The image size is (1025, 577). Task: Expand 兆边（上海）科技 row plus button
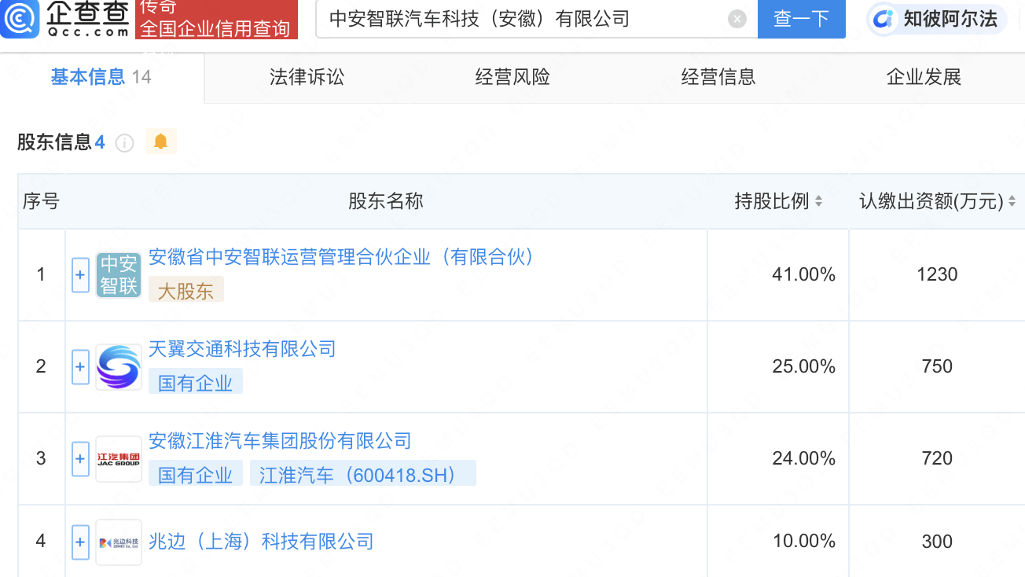[x=80, y=542]
